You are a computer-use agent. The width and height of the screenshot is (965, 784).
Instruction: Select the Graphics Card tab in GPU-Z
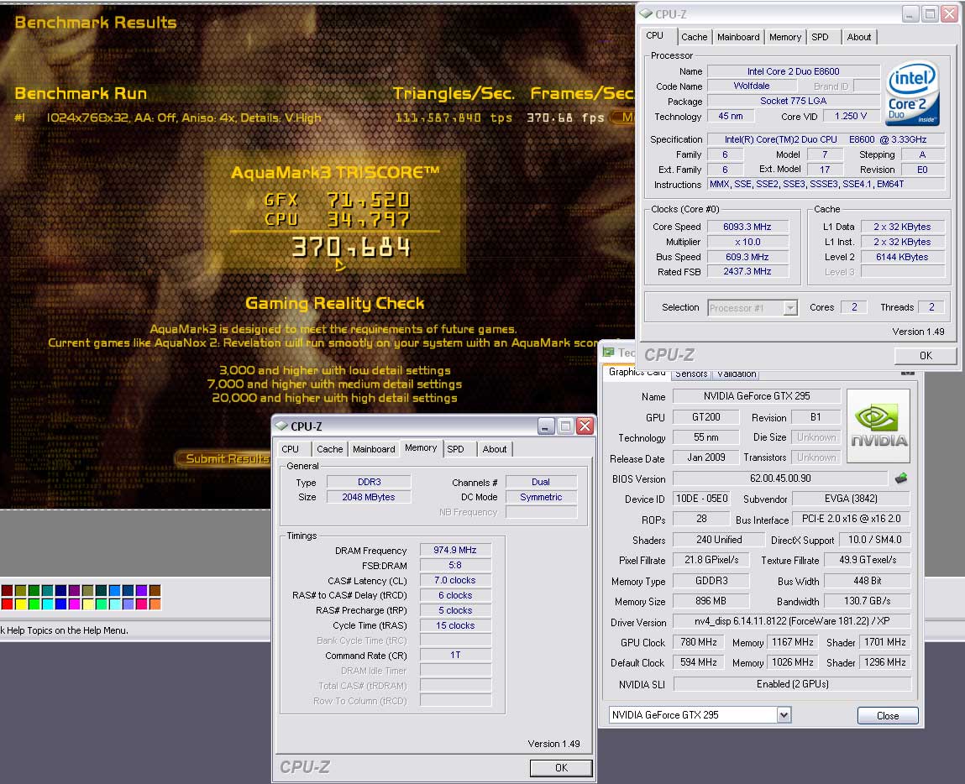point(637,372)
